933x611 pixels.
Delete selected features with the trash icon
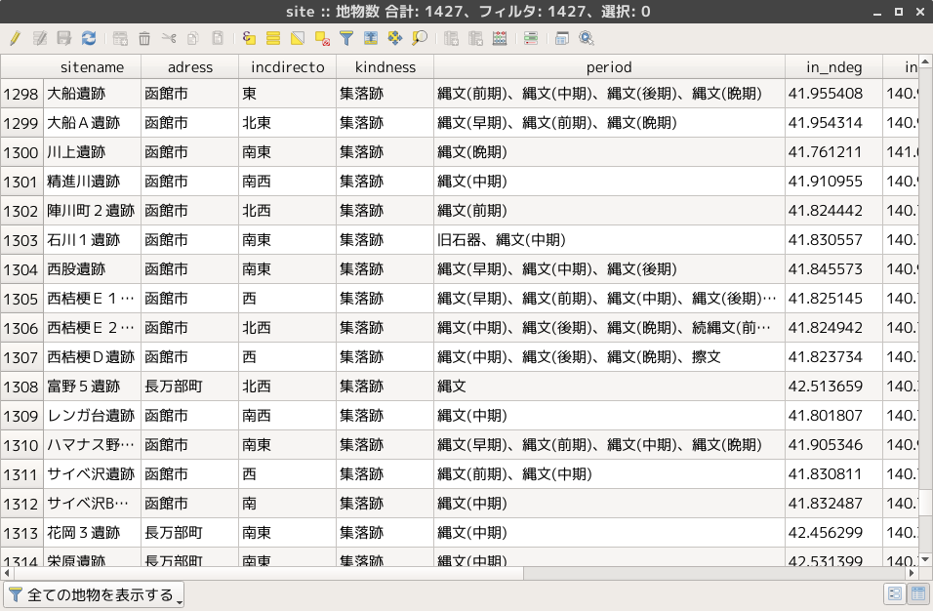click(144, 39)
